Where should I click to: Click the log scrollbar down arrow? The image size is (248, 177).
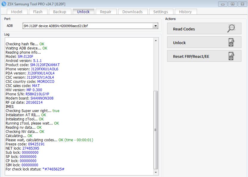pos(156,173)
